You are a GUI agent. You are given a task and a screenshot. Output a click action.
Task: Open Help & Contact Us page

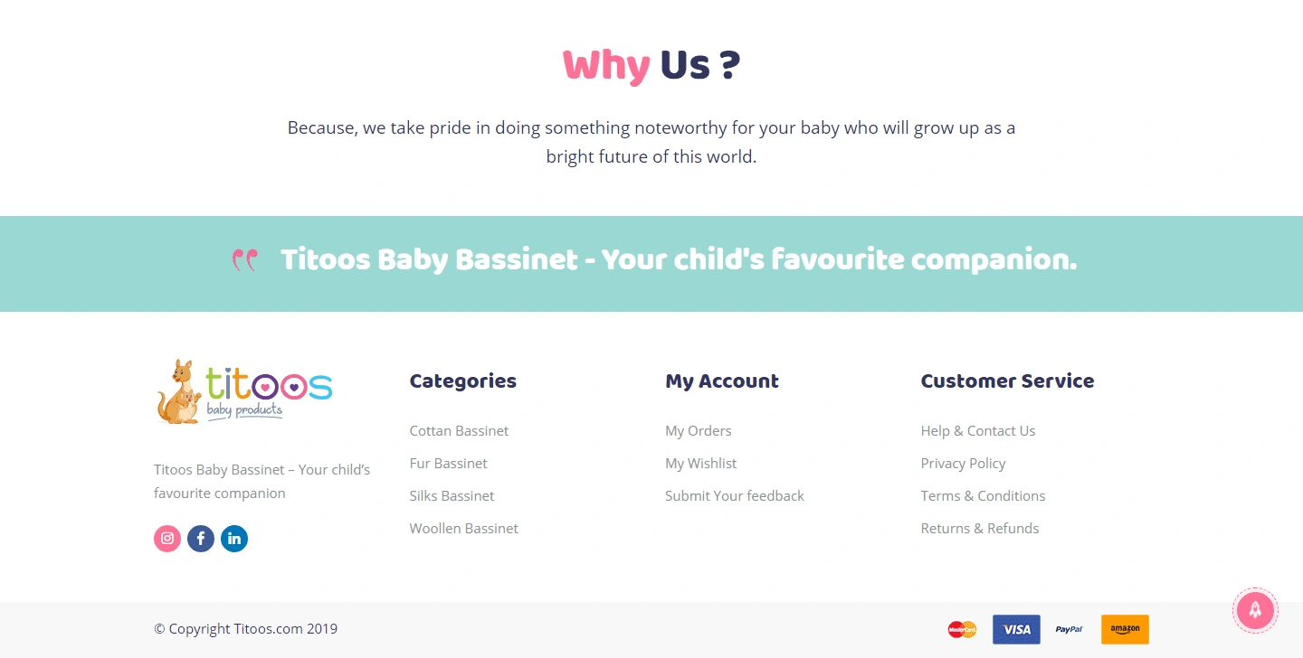pos(977,431)
